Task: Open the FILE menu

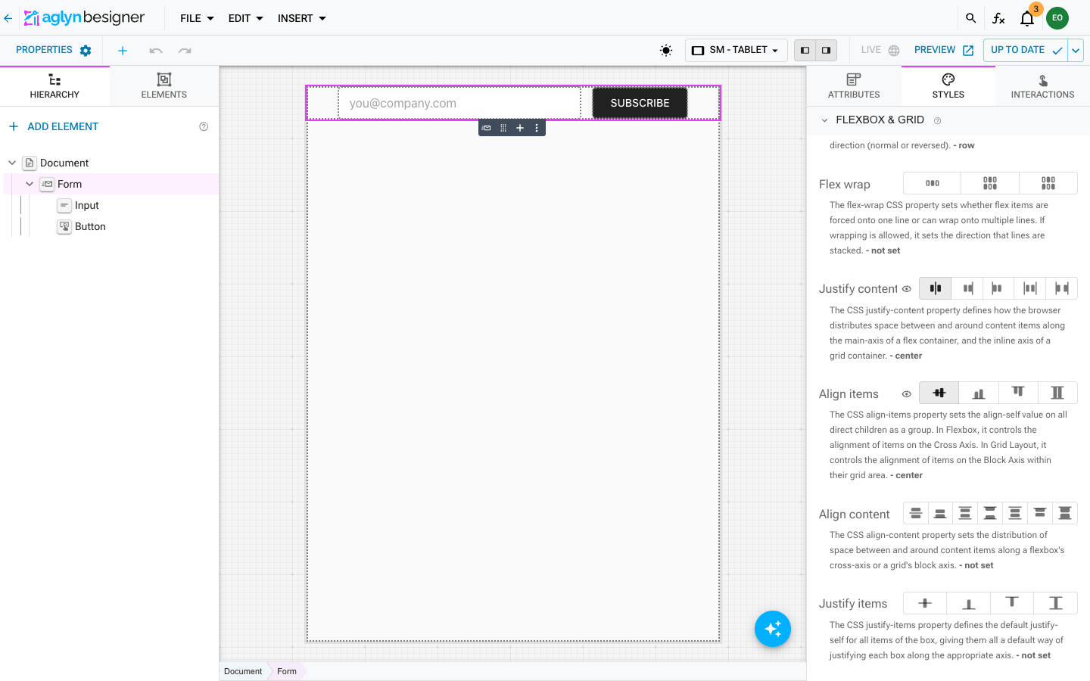Action: tap(197, 18)
